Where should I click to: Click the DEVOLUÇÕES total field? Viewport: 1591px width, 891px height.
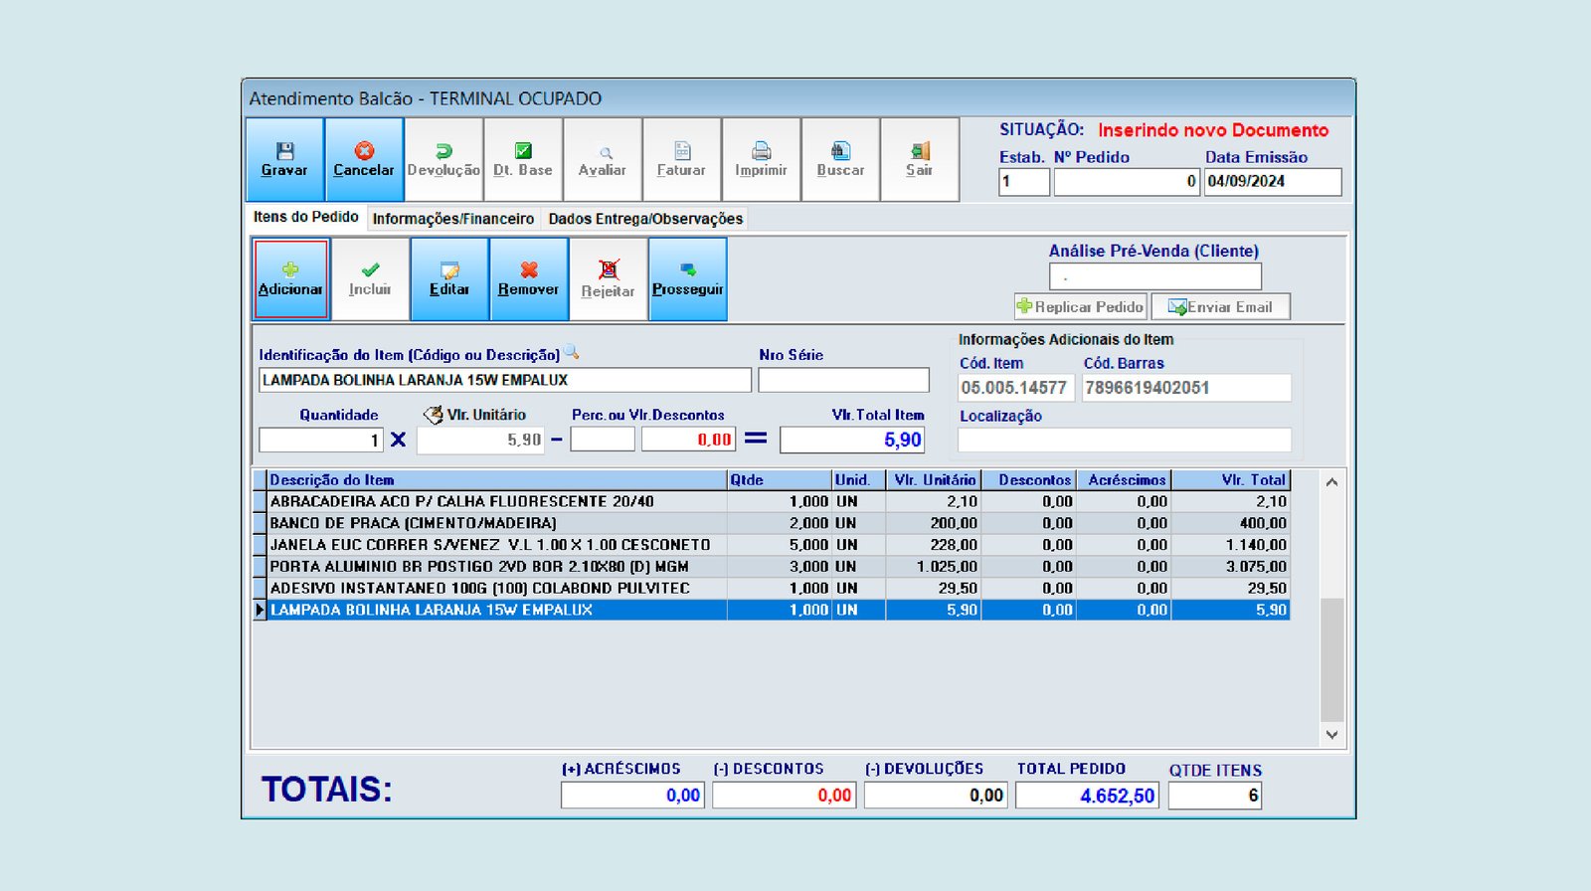pos(936,796)
